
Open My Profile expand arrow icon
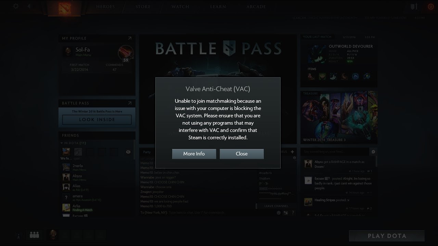tap(130, 38)
